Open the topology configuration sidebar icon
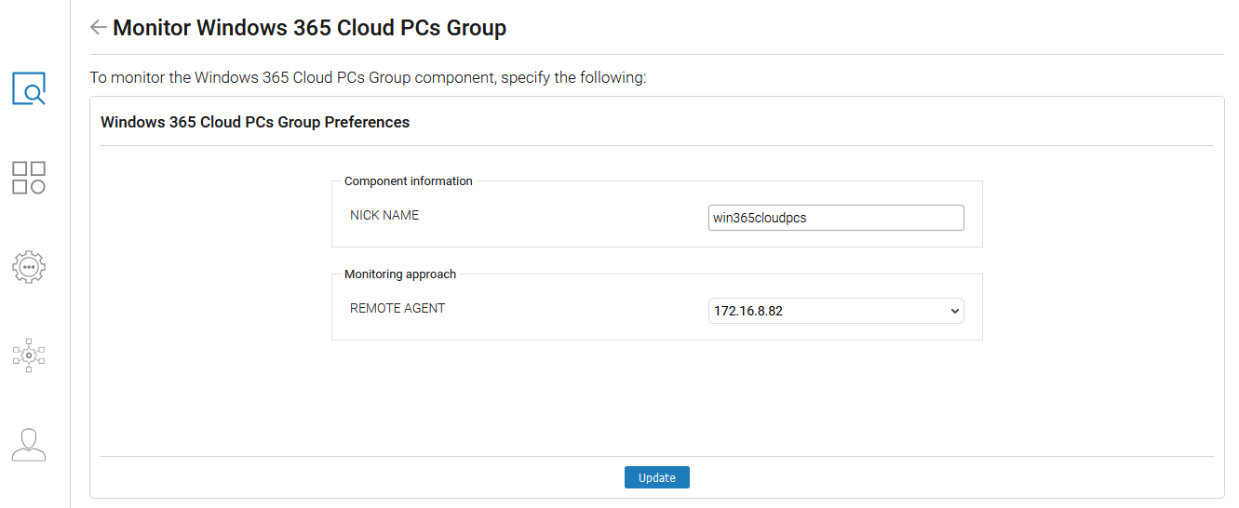This screenshot has height=508, width=1239. point(29,355)
